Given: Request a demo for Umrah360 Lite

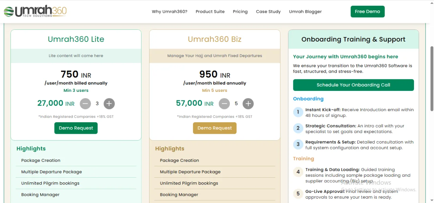Looking at the screenshot, I should [76, 128].
